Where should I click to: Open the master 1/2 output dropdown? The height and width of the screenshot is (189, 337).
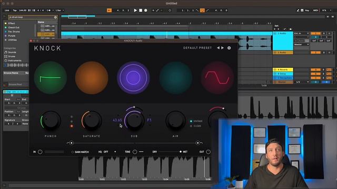(x=302, y=82)
